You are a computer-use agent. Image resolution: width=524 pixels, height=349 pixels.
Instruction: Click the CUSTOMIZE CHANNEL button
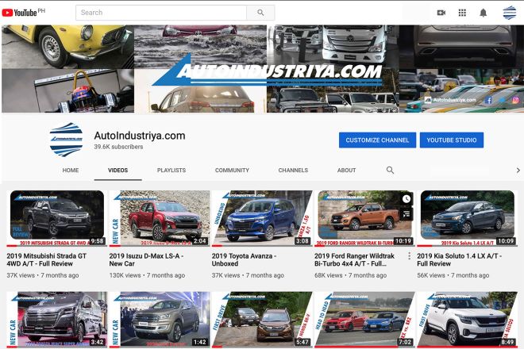377,140
